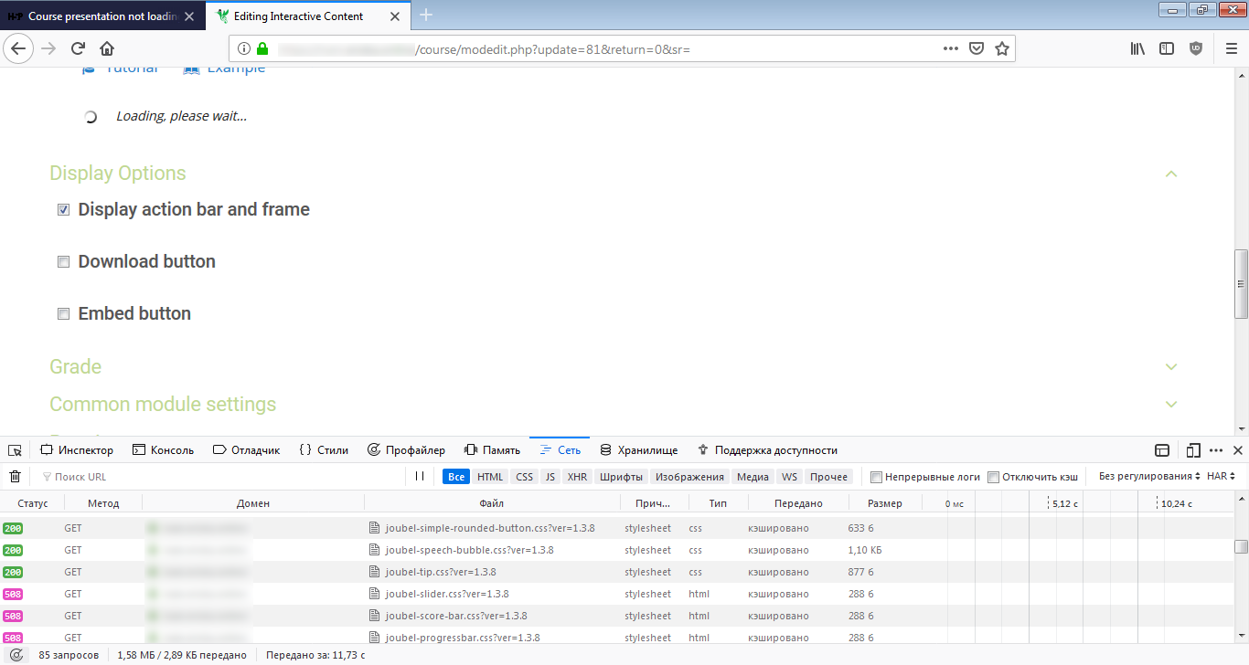Viewport: 1249px width, 665px height.
Task: Open the Library icon in the browser toolbar
Action: coord(1137,48)
